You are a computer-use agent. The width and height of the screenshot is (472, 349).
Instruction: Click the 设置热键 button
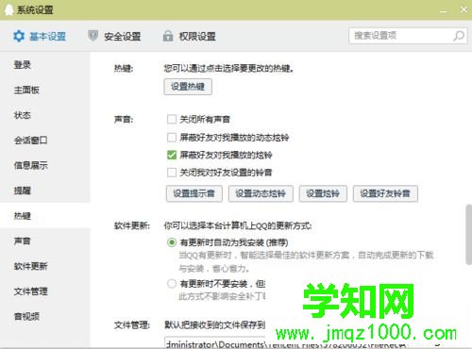188,87
